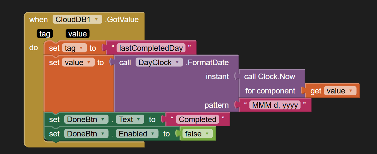Click the pattern label on FormatDate block
This screenshot has height=154, width=377.
click(216, 105)
